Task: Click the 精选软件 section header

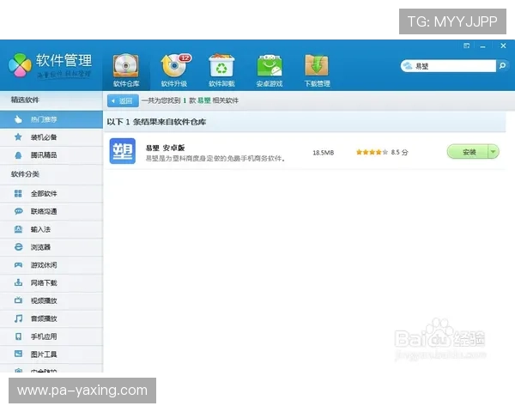Action: (25, 100)
